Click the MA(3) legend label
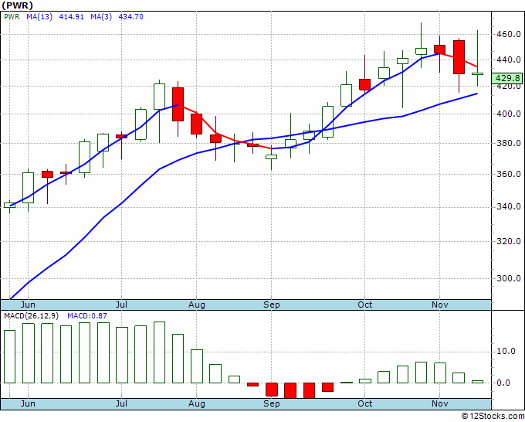 (101, 17)
